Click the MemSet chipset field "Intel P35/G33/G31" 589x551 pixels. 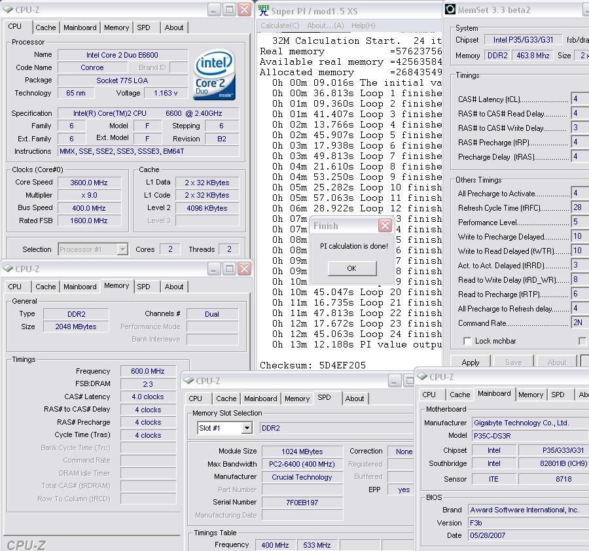tap(523, 39)
